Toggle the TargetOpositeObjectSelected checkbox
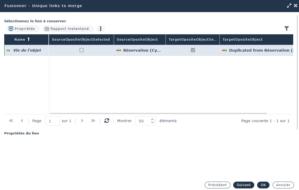Screen dimensions: 299x190 point(193,50)
